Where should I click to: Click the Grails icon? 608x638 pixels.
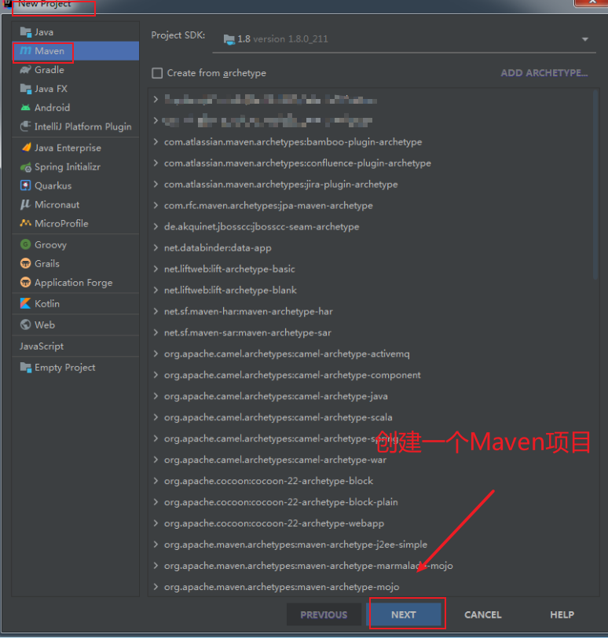click(25, 263)
